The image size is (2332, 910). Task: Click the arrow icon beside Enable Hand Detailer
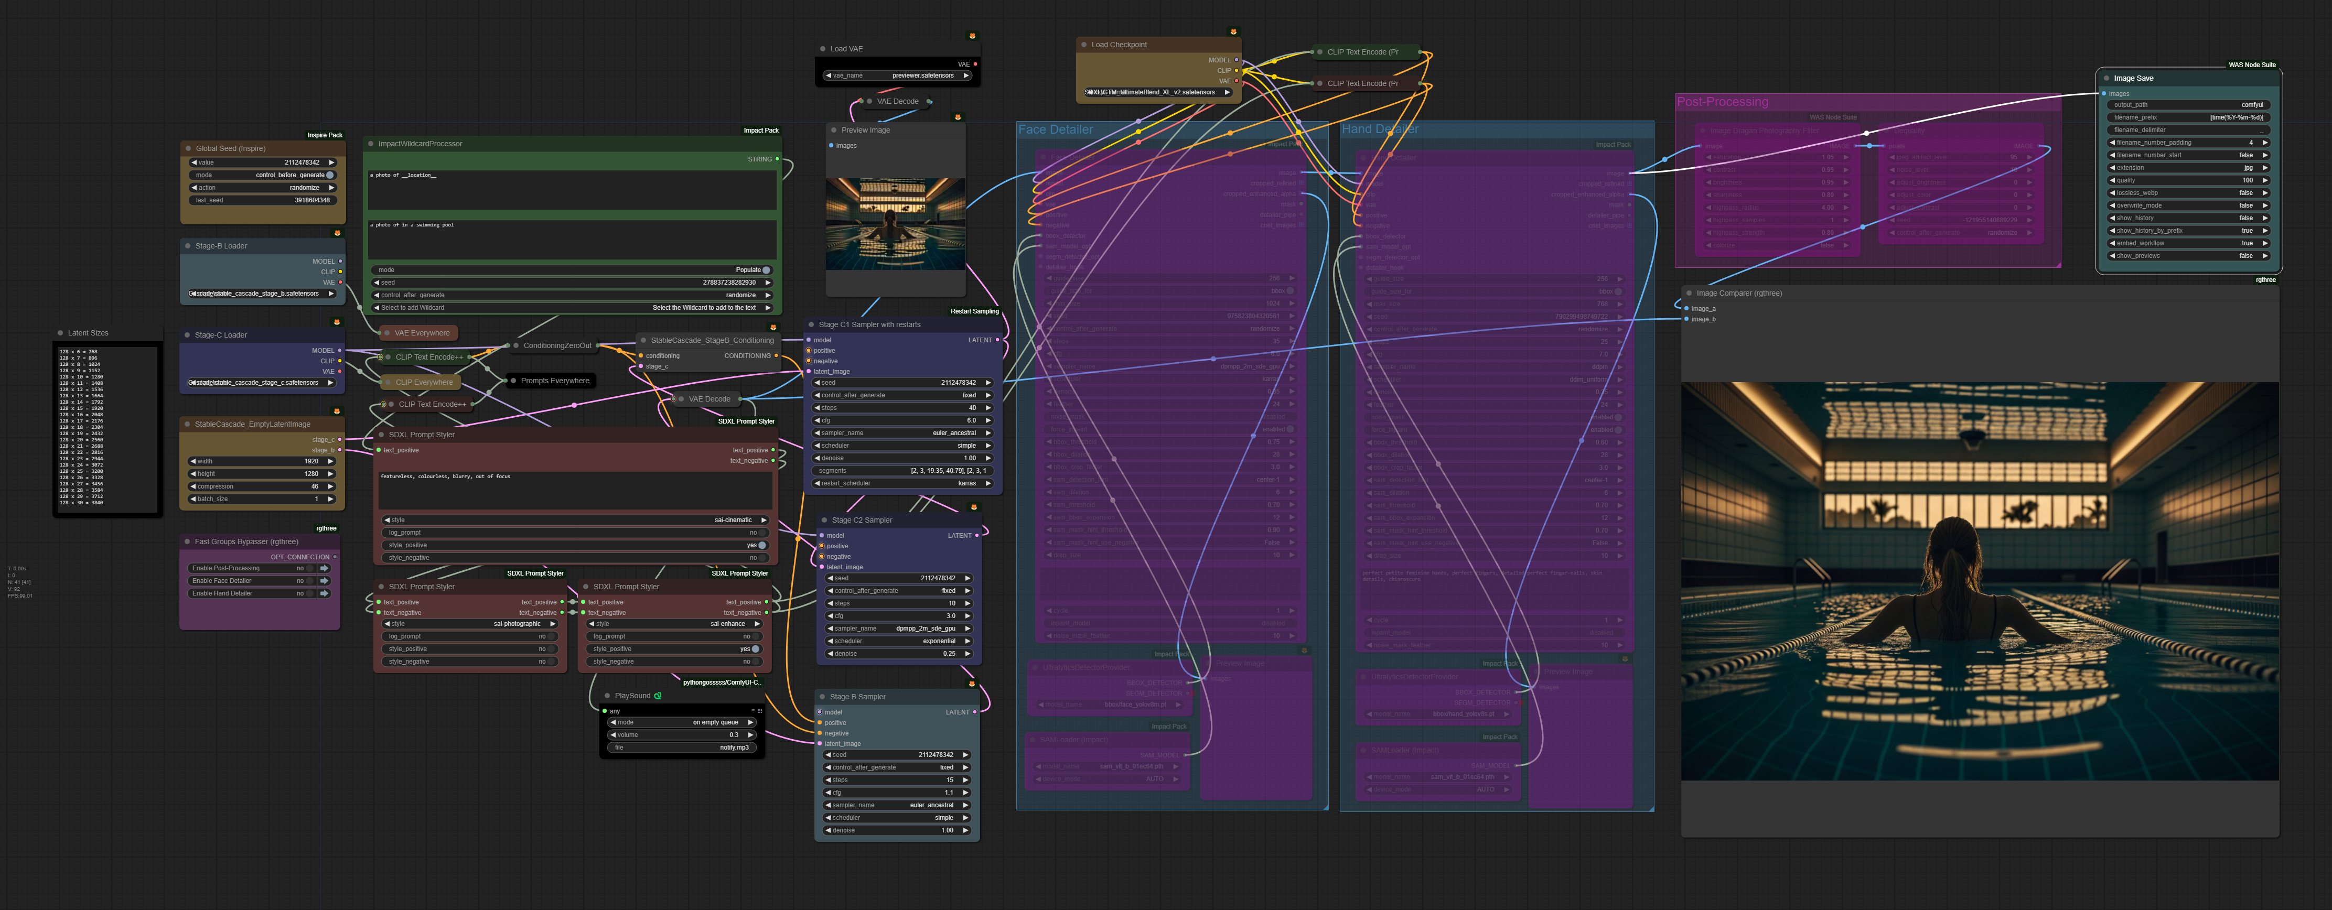[x=324, y=593]
